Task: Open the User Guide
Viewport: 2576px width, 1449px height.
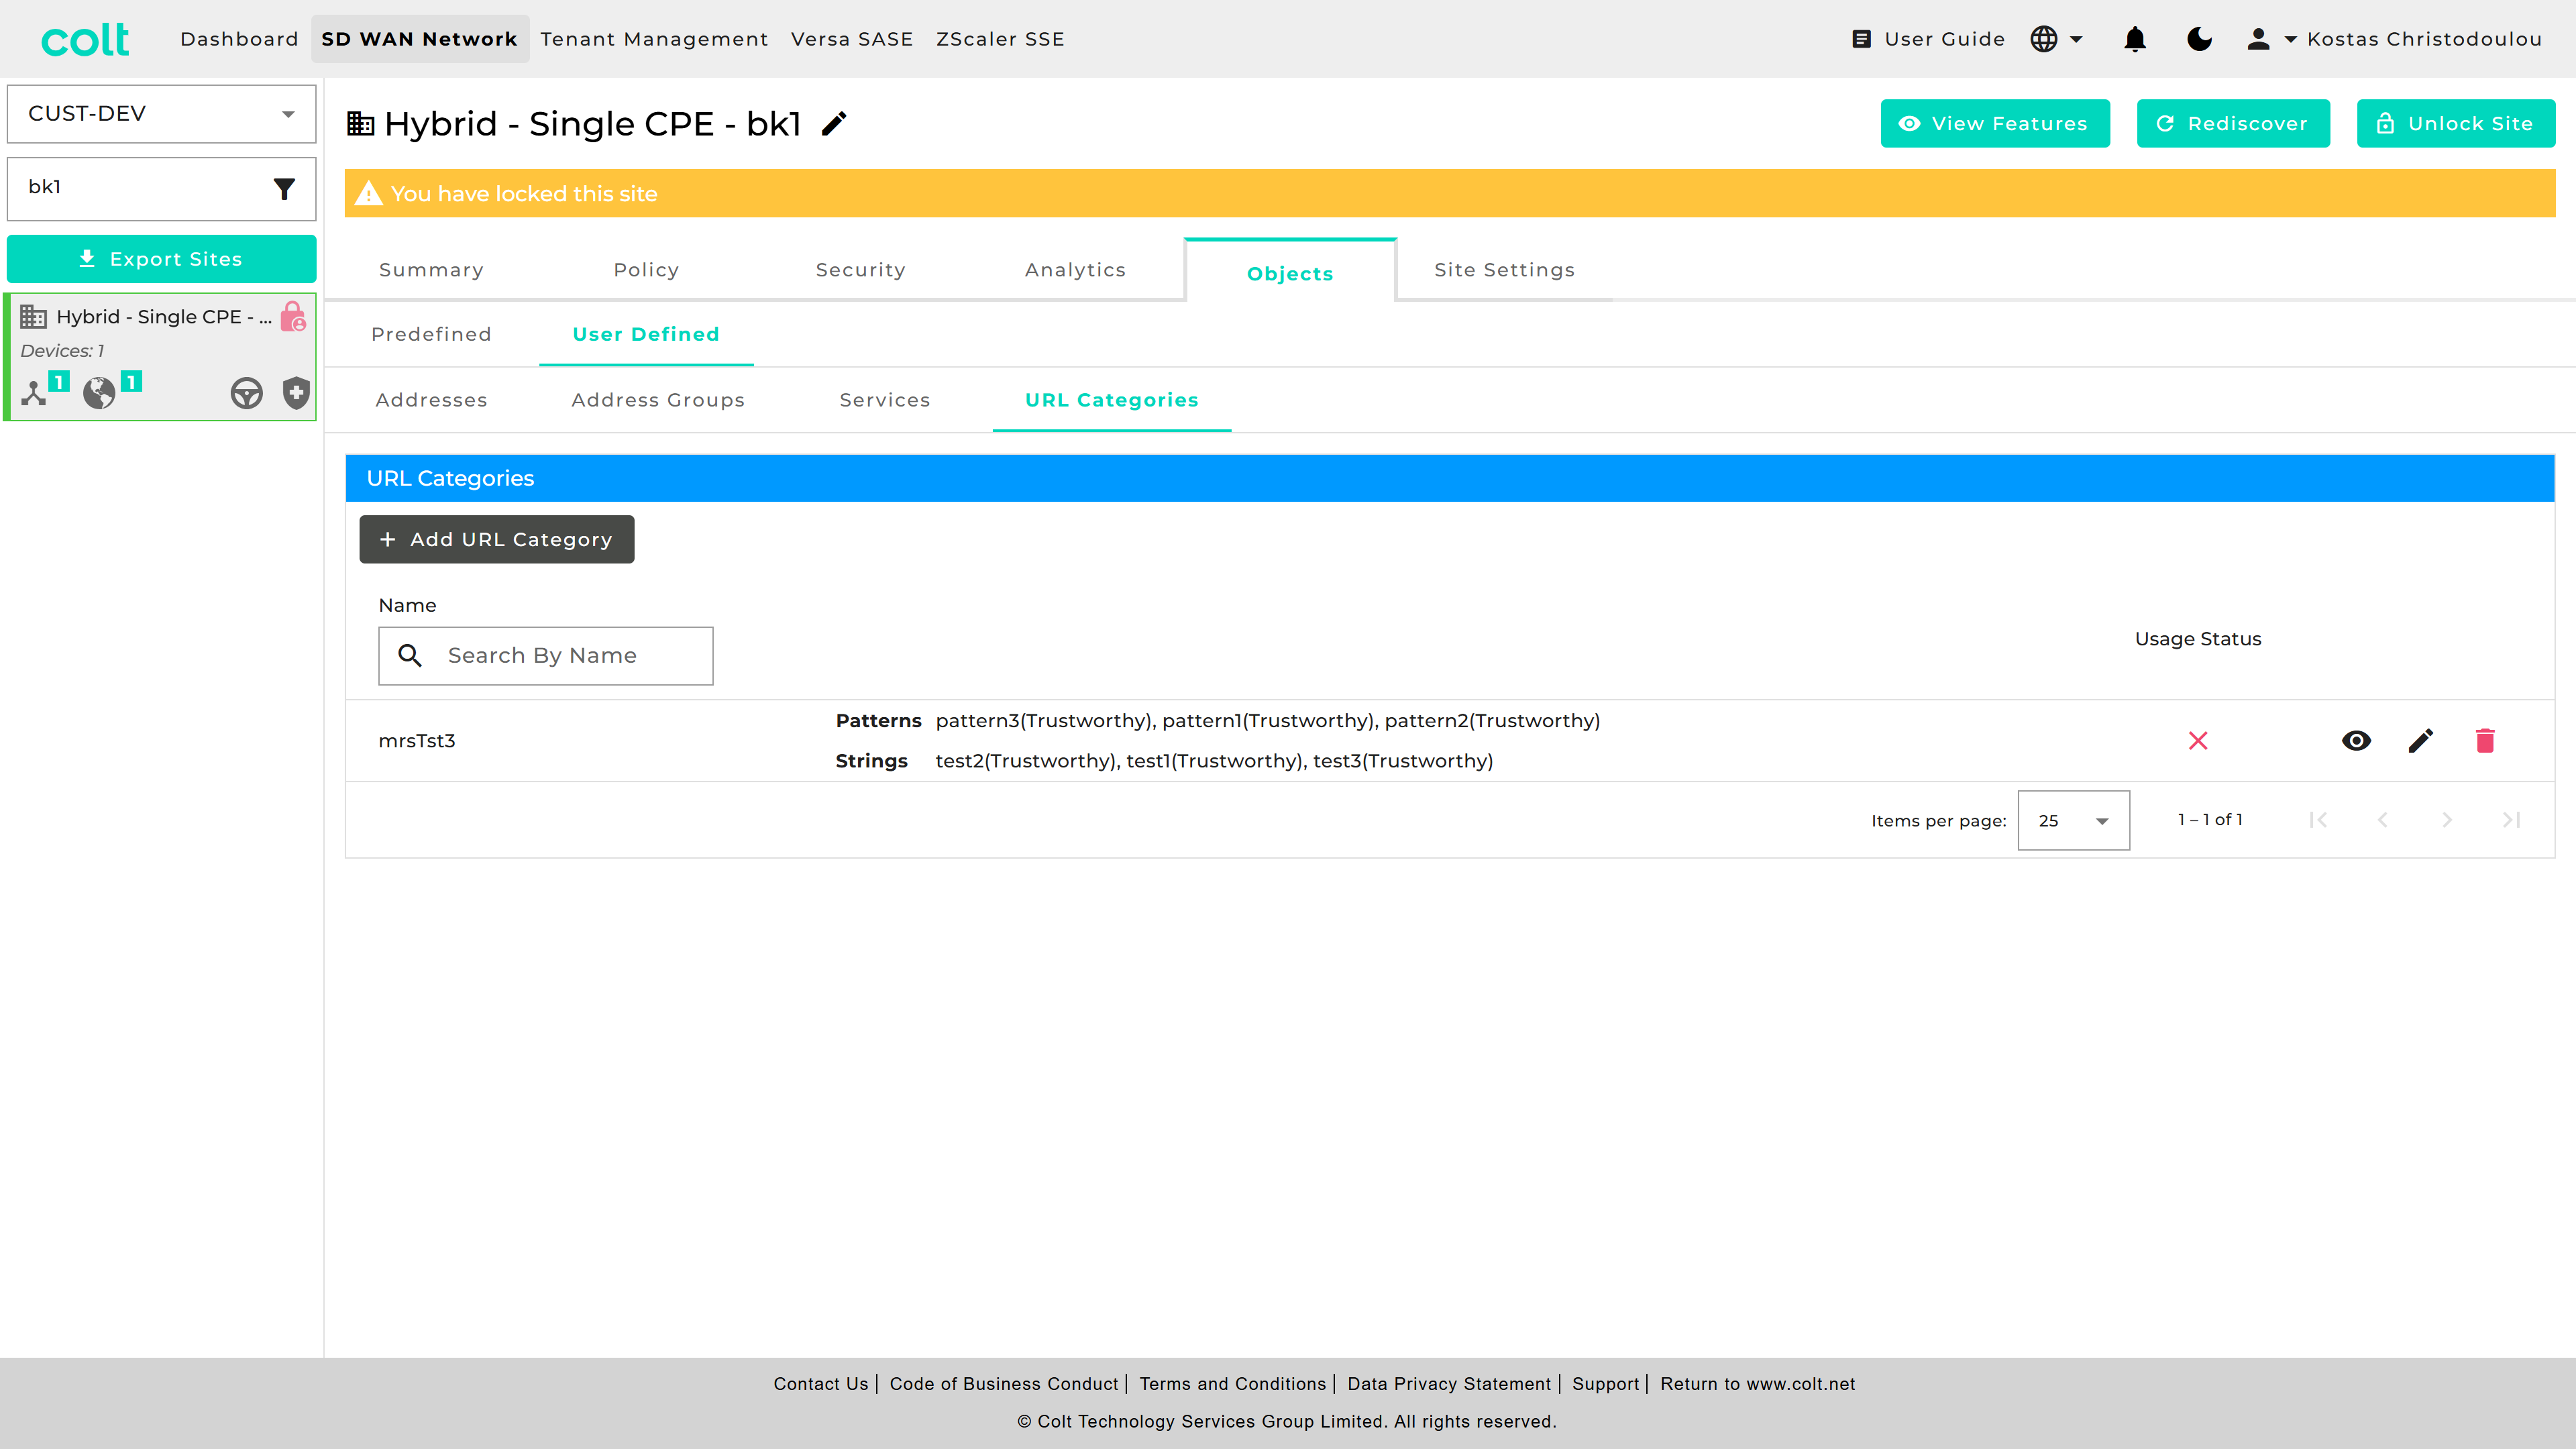Action: (1928, 39)
